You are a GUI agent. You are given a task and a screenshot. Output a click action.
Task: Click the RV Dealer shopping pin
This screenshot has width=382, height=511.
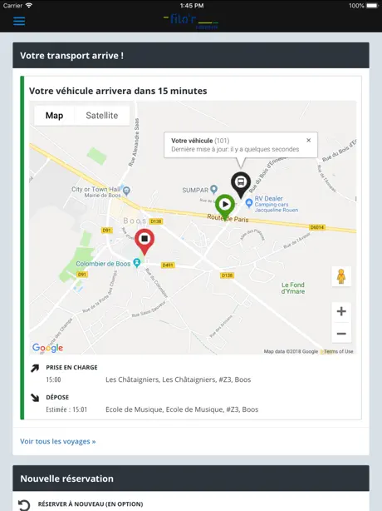[x=248, y=203]
